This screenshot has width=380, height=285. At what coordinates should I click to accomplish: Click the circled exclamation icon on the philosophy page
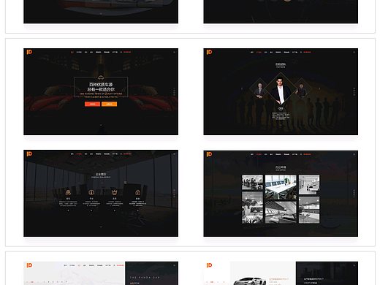(91, 192)
